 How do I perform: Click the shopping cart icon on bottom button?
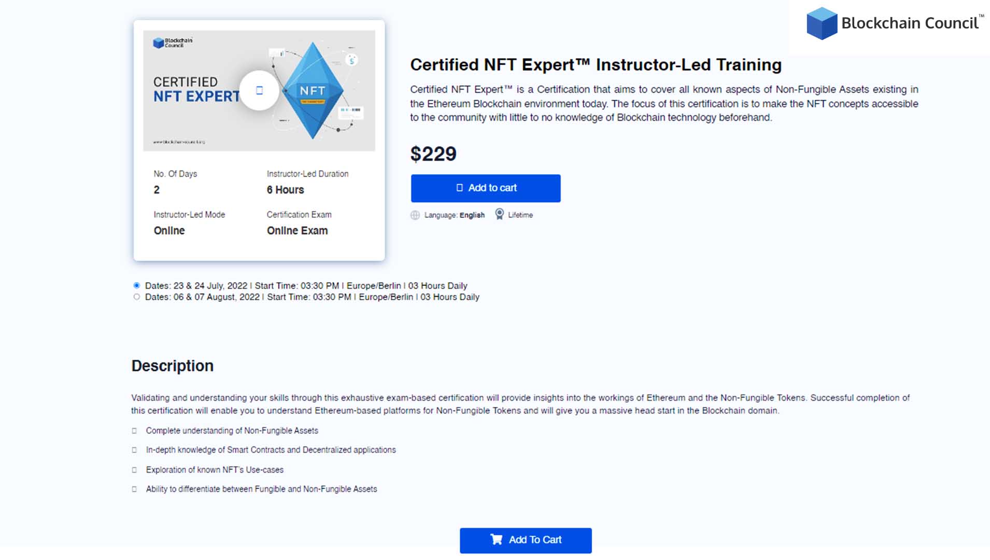click(497, 540)
